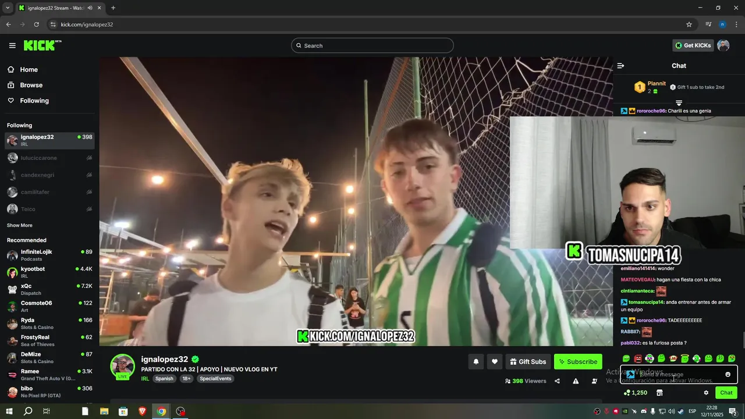
Task: Open Cosmote06 recommended channel
Action: [49, 306]
